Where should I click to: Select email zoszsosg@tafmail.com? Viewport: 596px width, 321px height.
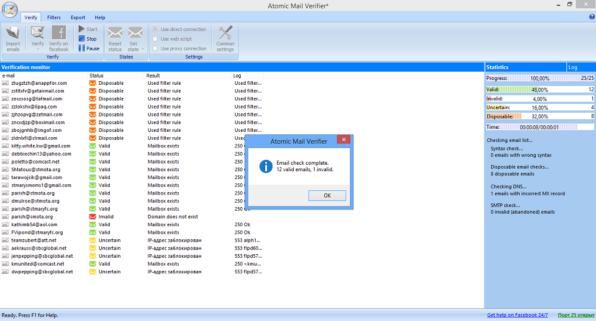[36, 99]
